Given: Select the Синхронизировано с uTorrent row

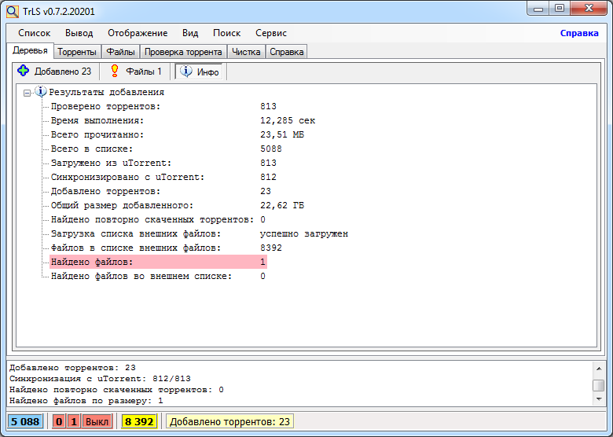Looking at the screenshot, I should point(163,177).
